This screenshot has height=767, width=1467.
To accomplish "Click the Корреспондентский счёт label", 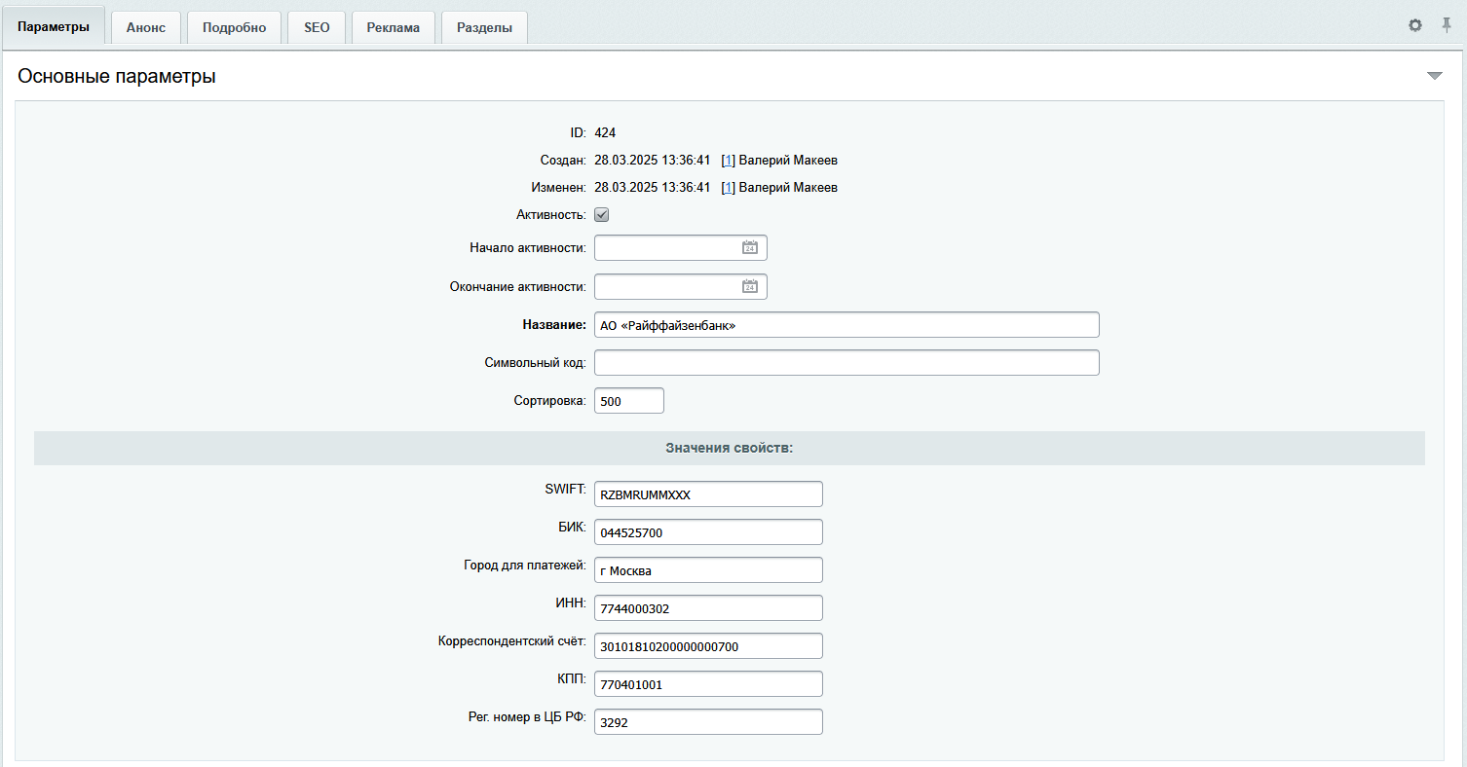I will 512,641.
